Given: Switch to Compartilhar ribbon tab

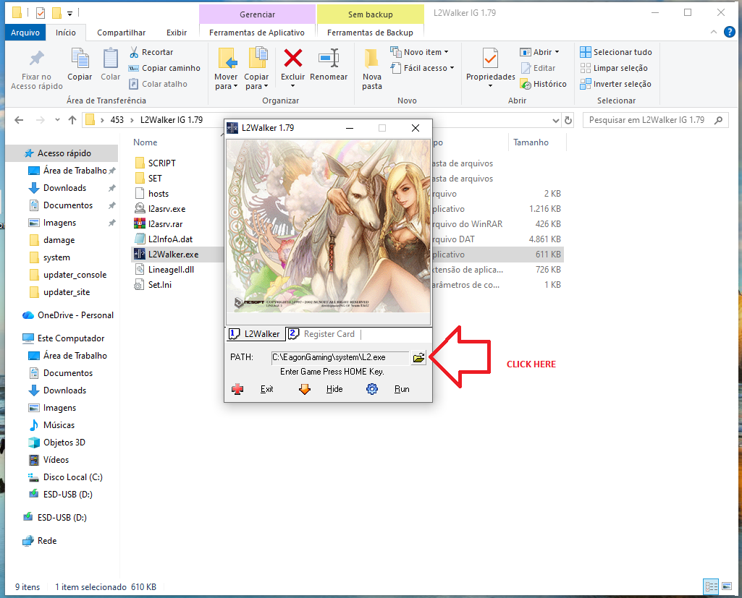Looking at the screenshot, I should [121, 33].
